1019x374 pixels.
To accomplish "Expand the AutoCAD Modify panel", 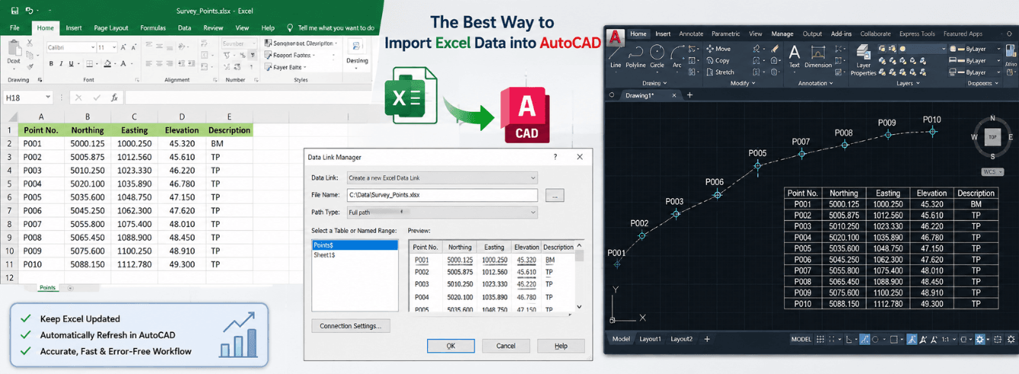I will coord(743,83).
